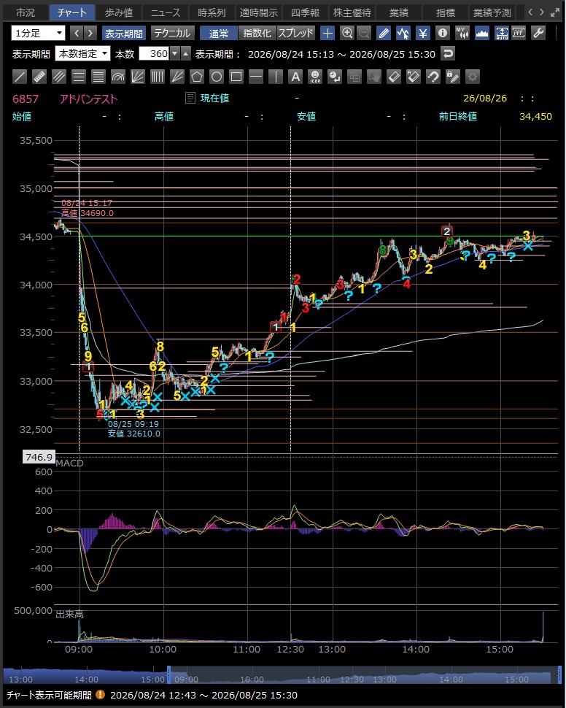Toggle the 表示期間 display period bar
This screenshot has width=566, height=708.
[124, 34]
